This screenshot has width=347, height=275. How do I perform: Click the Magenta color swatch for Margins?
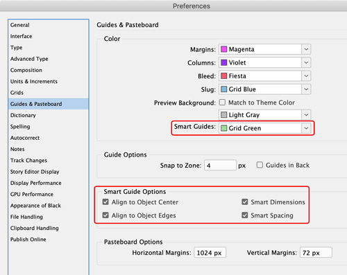click(x=223, y=49)
